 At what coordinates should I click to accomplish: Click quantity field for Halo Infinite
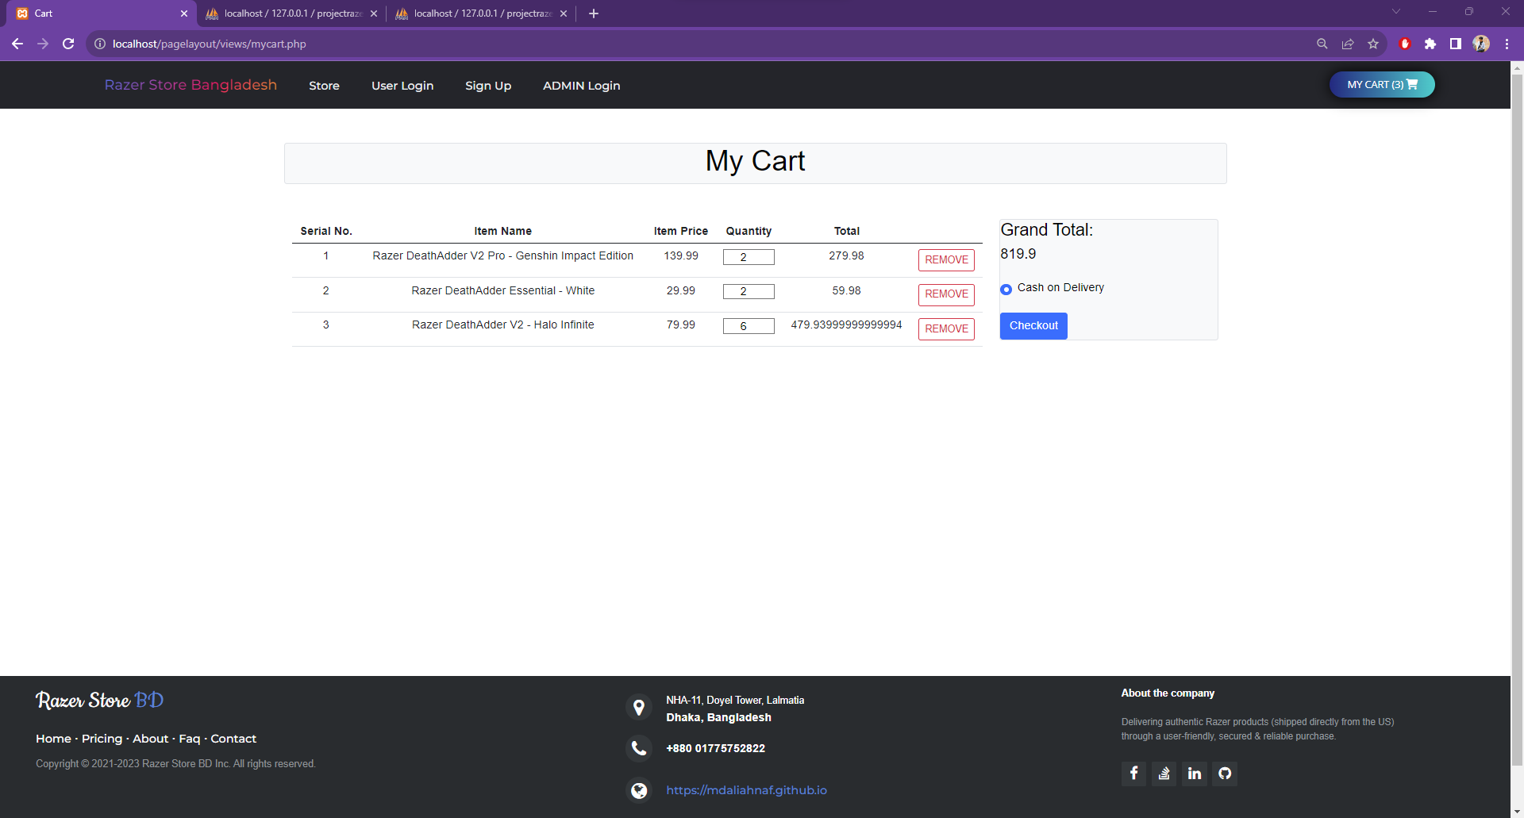[749, 326]
